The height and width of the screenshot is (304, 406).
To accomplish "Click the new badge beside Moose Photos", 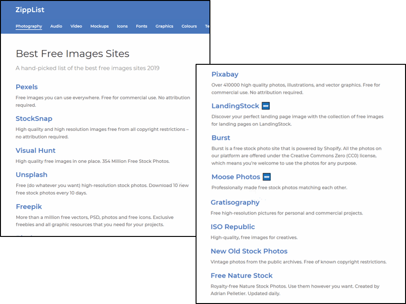I will 266,177.
